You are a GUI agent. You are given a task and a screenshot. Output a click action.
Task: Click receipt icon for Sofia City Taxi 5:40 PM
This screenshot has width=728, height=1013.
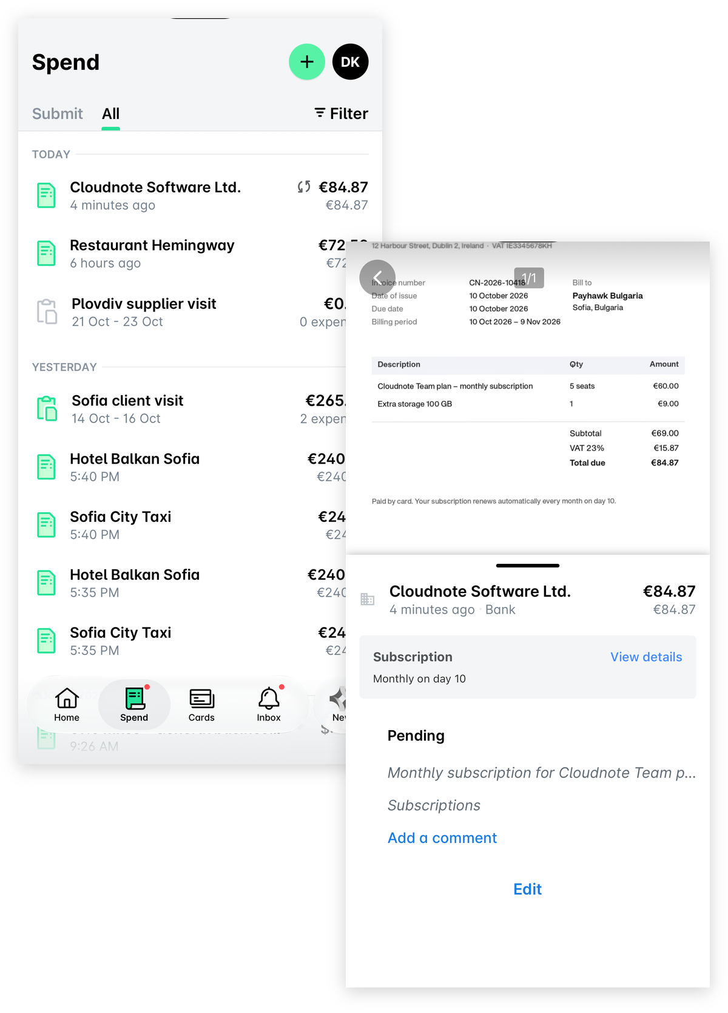point(47,525)
